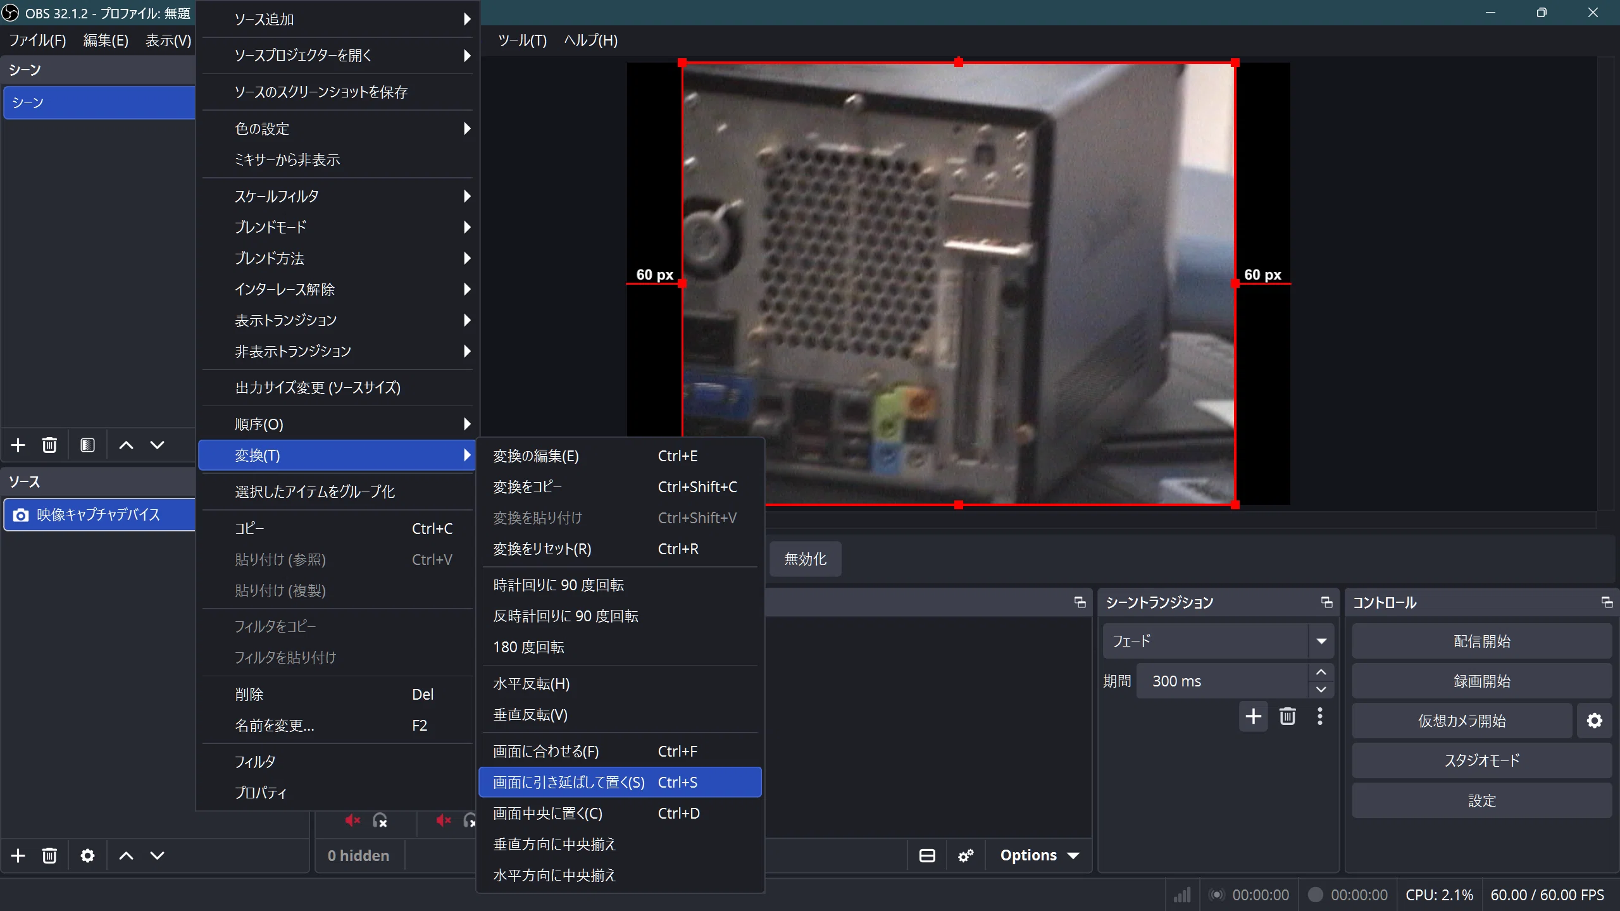
Task: Open scene filters icon in scenes panel
Action: pyautogui.click(x=87, y=445)
